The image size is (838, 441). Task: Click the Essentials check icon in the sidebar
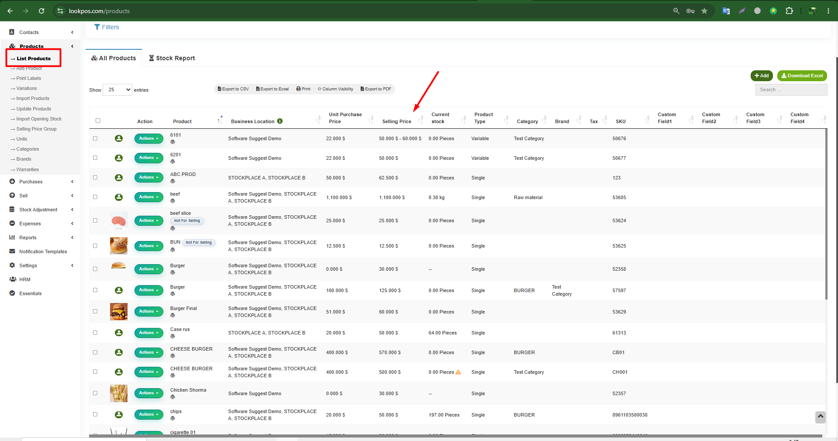(12, 293)
